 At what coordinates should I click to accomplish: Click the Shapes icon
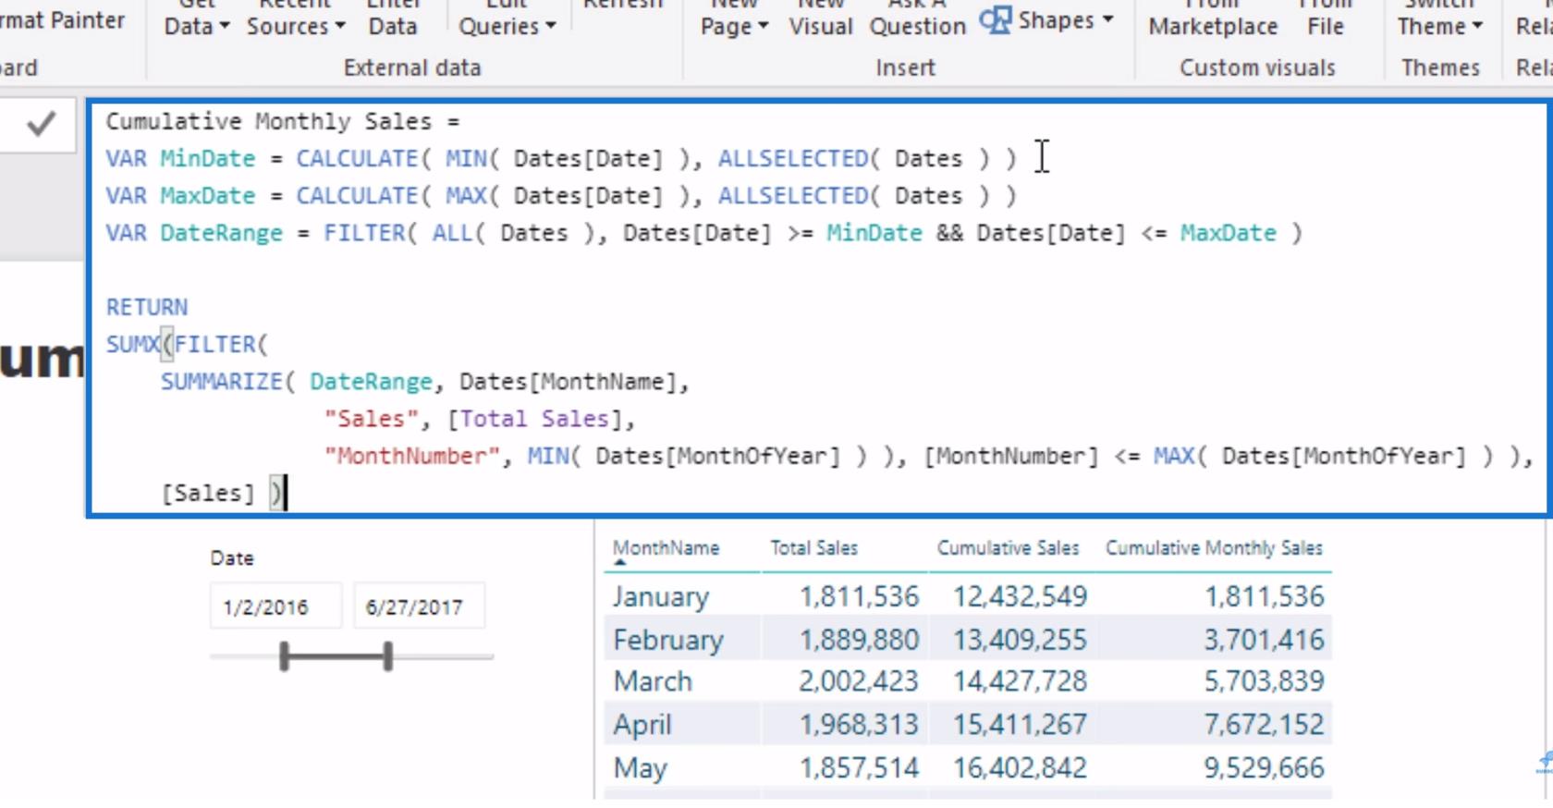click(996, 19)
